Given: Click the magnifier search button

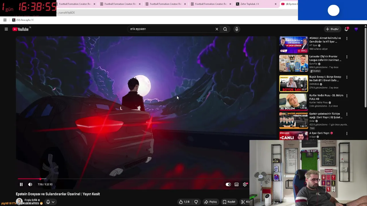Looking at the screenshot, I should click(225, 29).
